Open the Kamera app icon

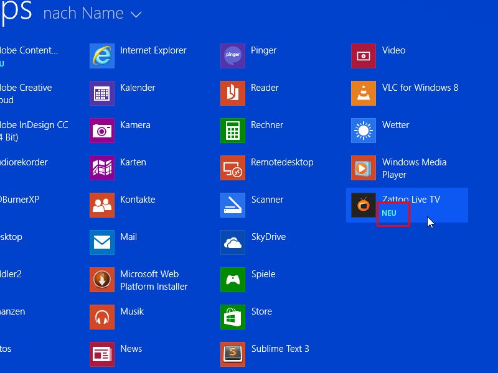point(102,131)
